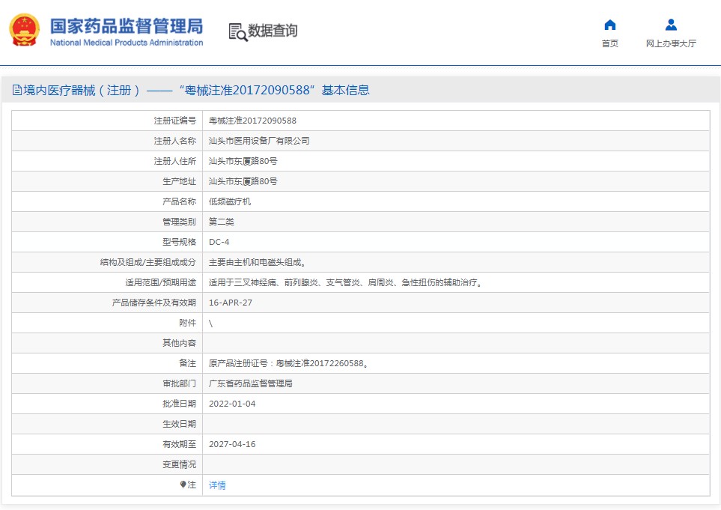721x510 pixels.
Task: Click product name 低频磁疗机
Action: (229, 201)
